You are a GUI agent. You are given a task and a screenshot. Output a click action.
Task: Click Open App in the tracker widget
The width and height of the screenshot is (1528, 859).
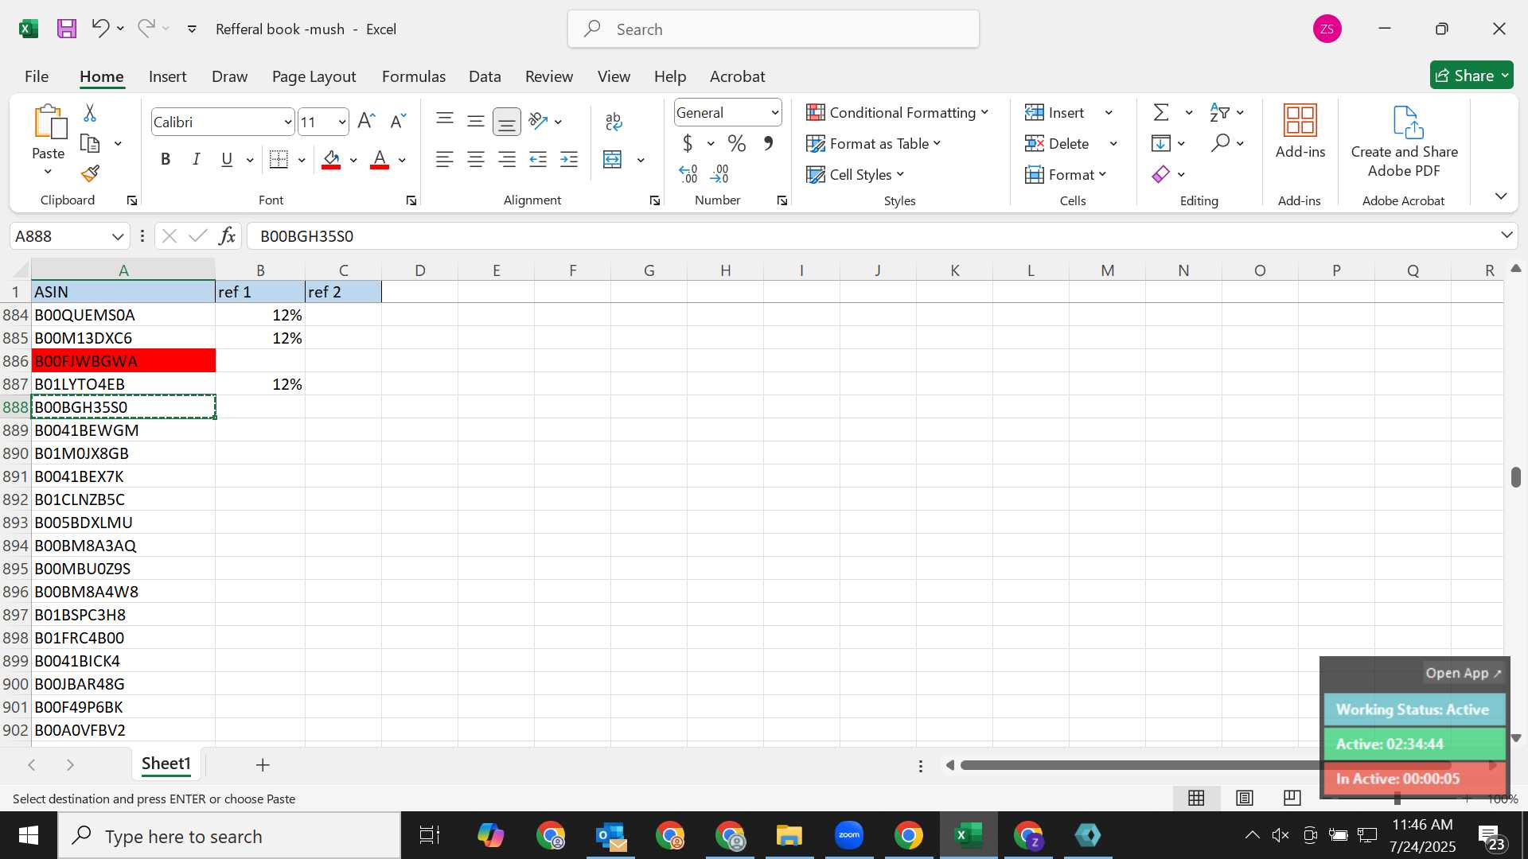click(x=1463, y=673)
